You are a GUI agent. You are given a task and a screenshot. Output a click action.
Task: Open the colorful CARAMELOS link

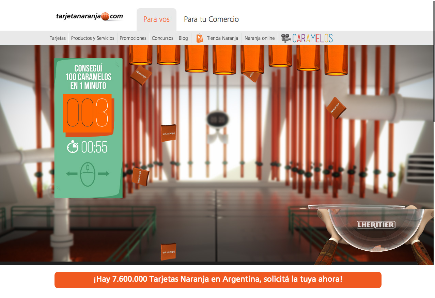click(x=312, y=38)
